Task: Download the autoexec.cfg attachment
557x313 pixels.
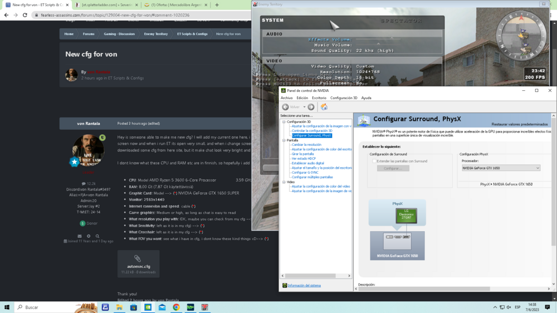Action: (139, 264)
